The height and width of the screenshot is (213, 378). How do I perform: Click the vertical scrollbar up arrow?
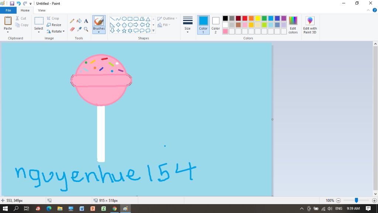coord(375,44)
